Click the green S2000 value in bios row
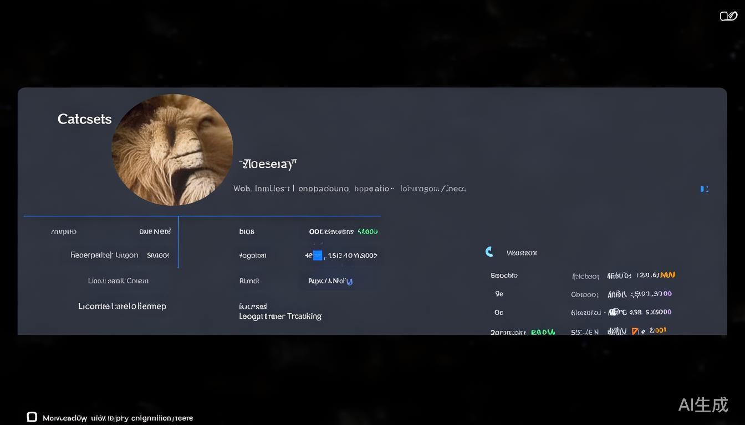 coord(368,231)
